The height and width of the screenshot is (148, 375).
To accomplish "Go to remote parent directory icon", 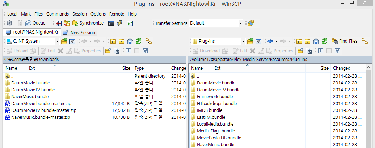I will point(299,41).
